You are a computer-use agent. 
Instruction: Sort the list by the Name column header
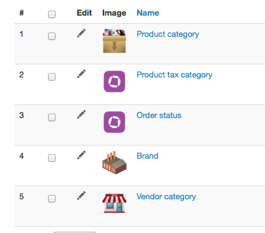pyautogui.click(x=148, y=13)
